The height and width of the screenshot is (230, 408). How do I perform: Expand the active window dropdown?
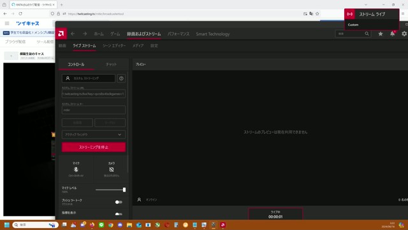[x=94, y=135]
